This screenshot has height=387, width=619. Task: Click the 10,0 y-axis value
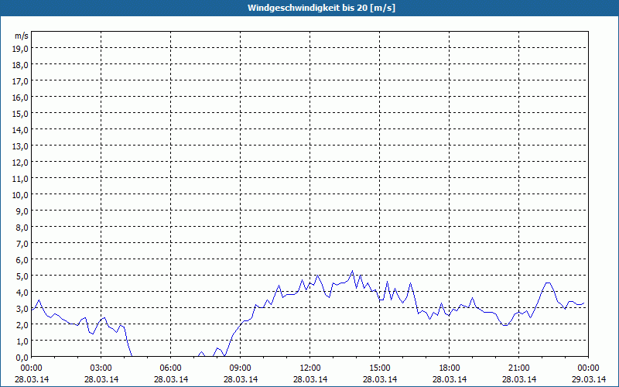(x=20, y=194)
